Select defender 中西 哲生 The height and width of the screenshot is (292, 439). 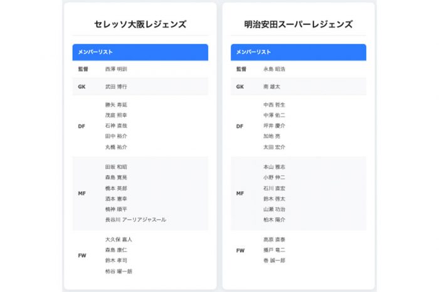point(274,104)
